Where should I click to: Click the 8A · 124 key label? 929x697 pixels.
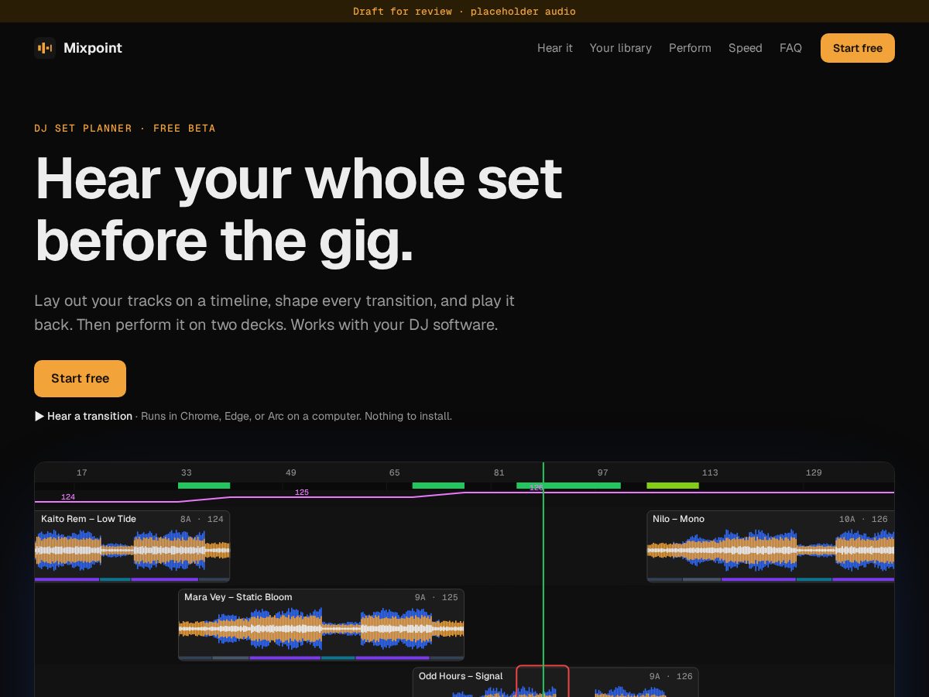click(202, 519)
